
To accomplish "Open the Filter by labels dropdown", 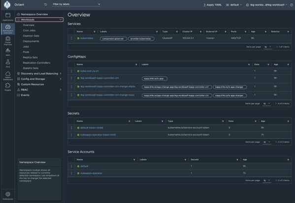I will pos(76,4).
